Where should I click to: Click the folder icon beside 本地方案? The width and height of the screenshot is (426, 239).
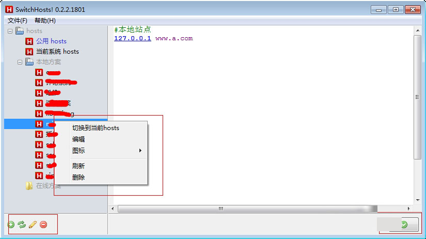pyautogui.click(x=29, y=62)
